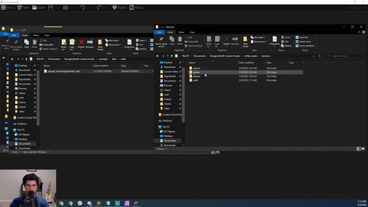Switch to View tab in walls window

coord(47,35)
